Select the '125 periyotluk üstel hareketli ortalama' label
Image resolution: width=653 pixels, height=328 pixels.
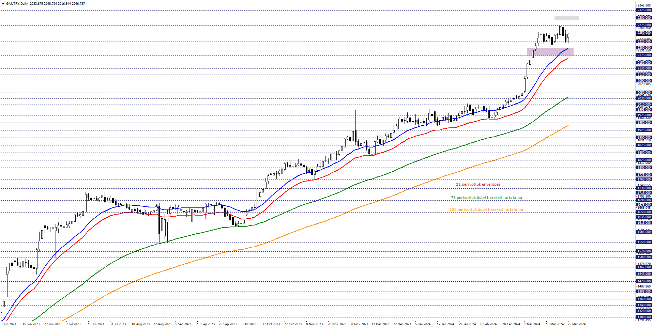point(486,209)
